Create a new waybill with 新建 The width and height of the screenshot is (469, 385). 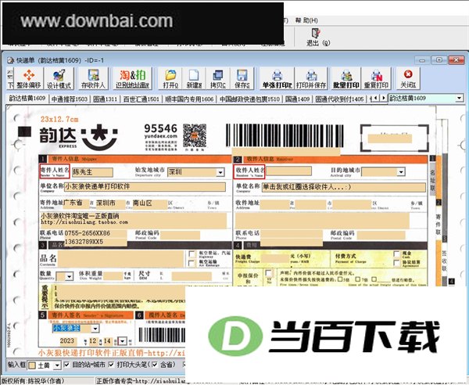[194, 78]
